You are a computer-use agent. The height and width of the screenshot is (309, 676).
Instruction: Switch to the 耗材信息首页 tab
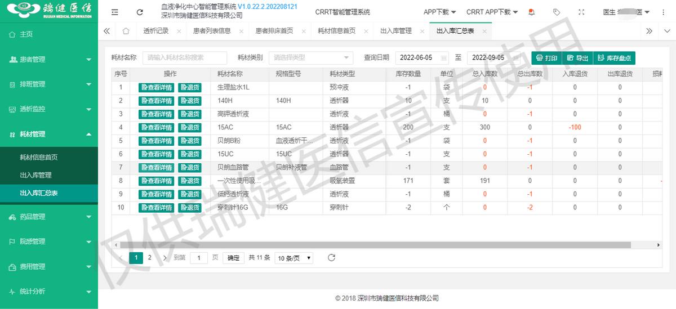pos(337,31)
